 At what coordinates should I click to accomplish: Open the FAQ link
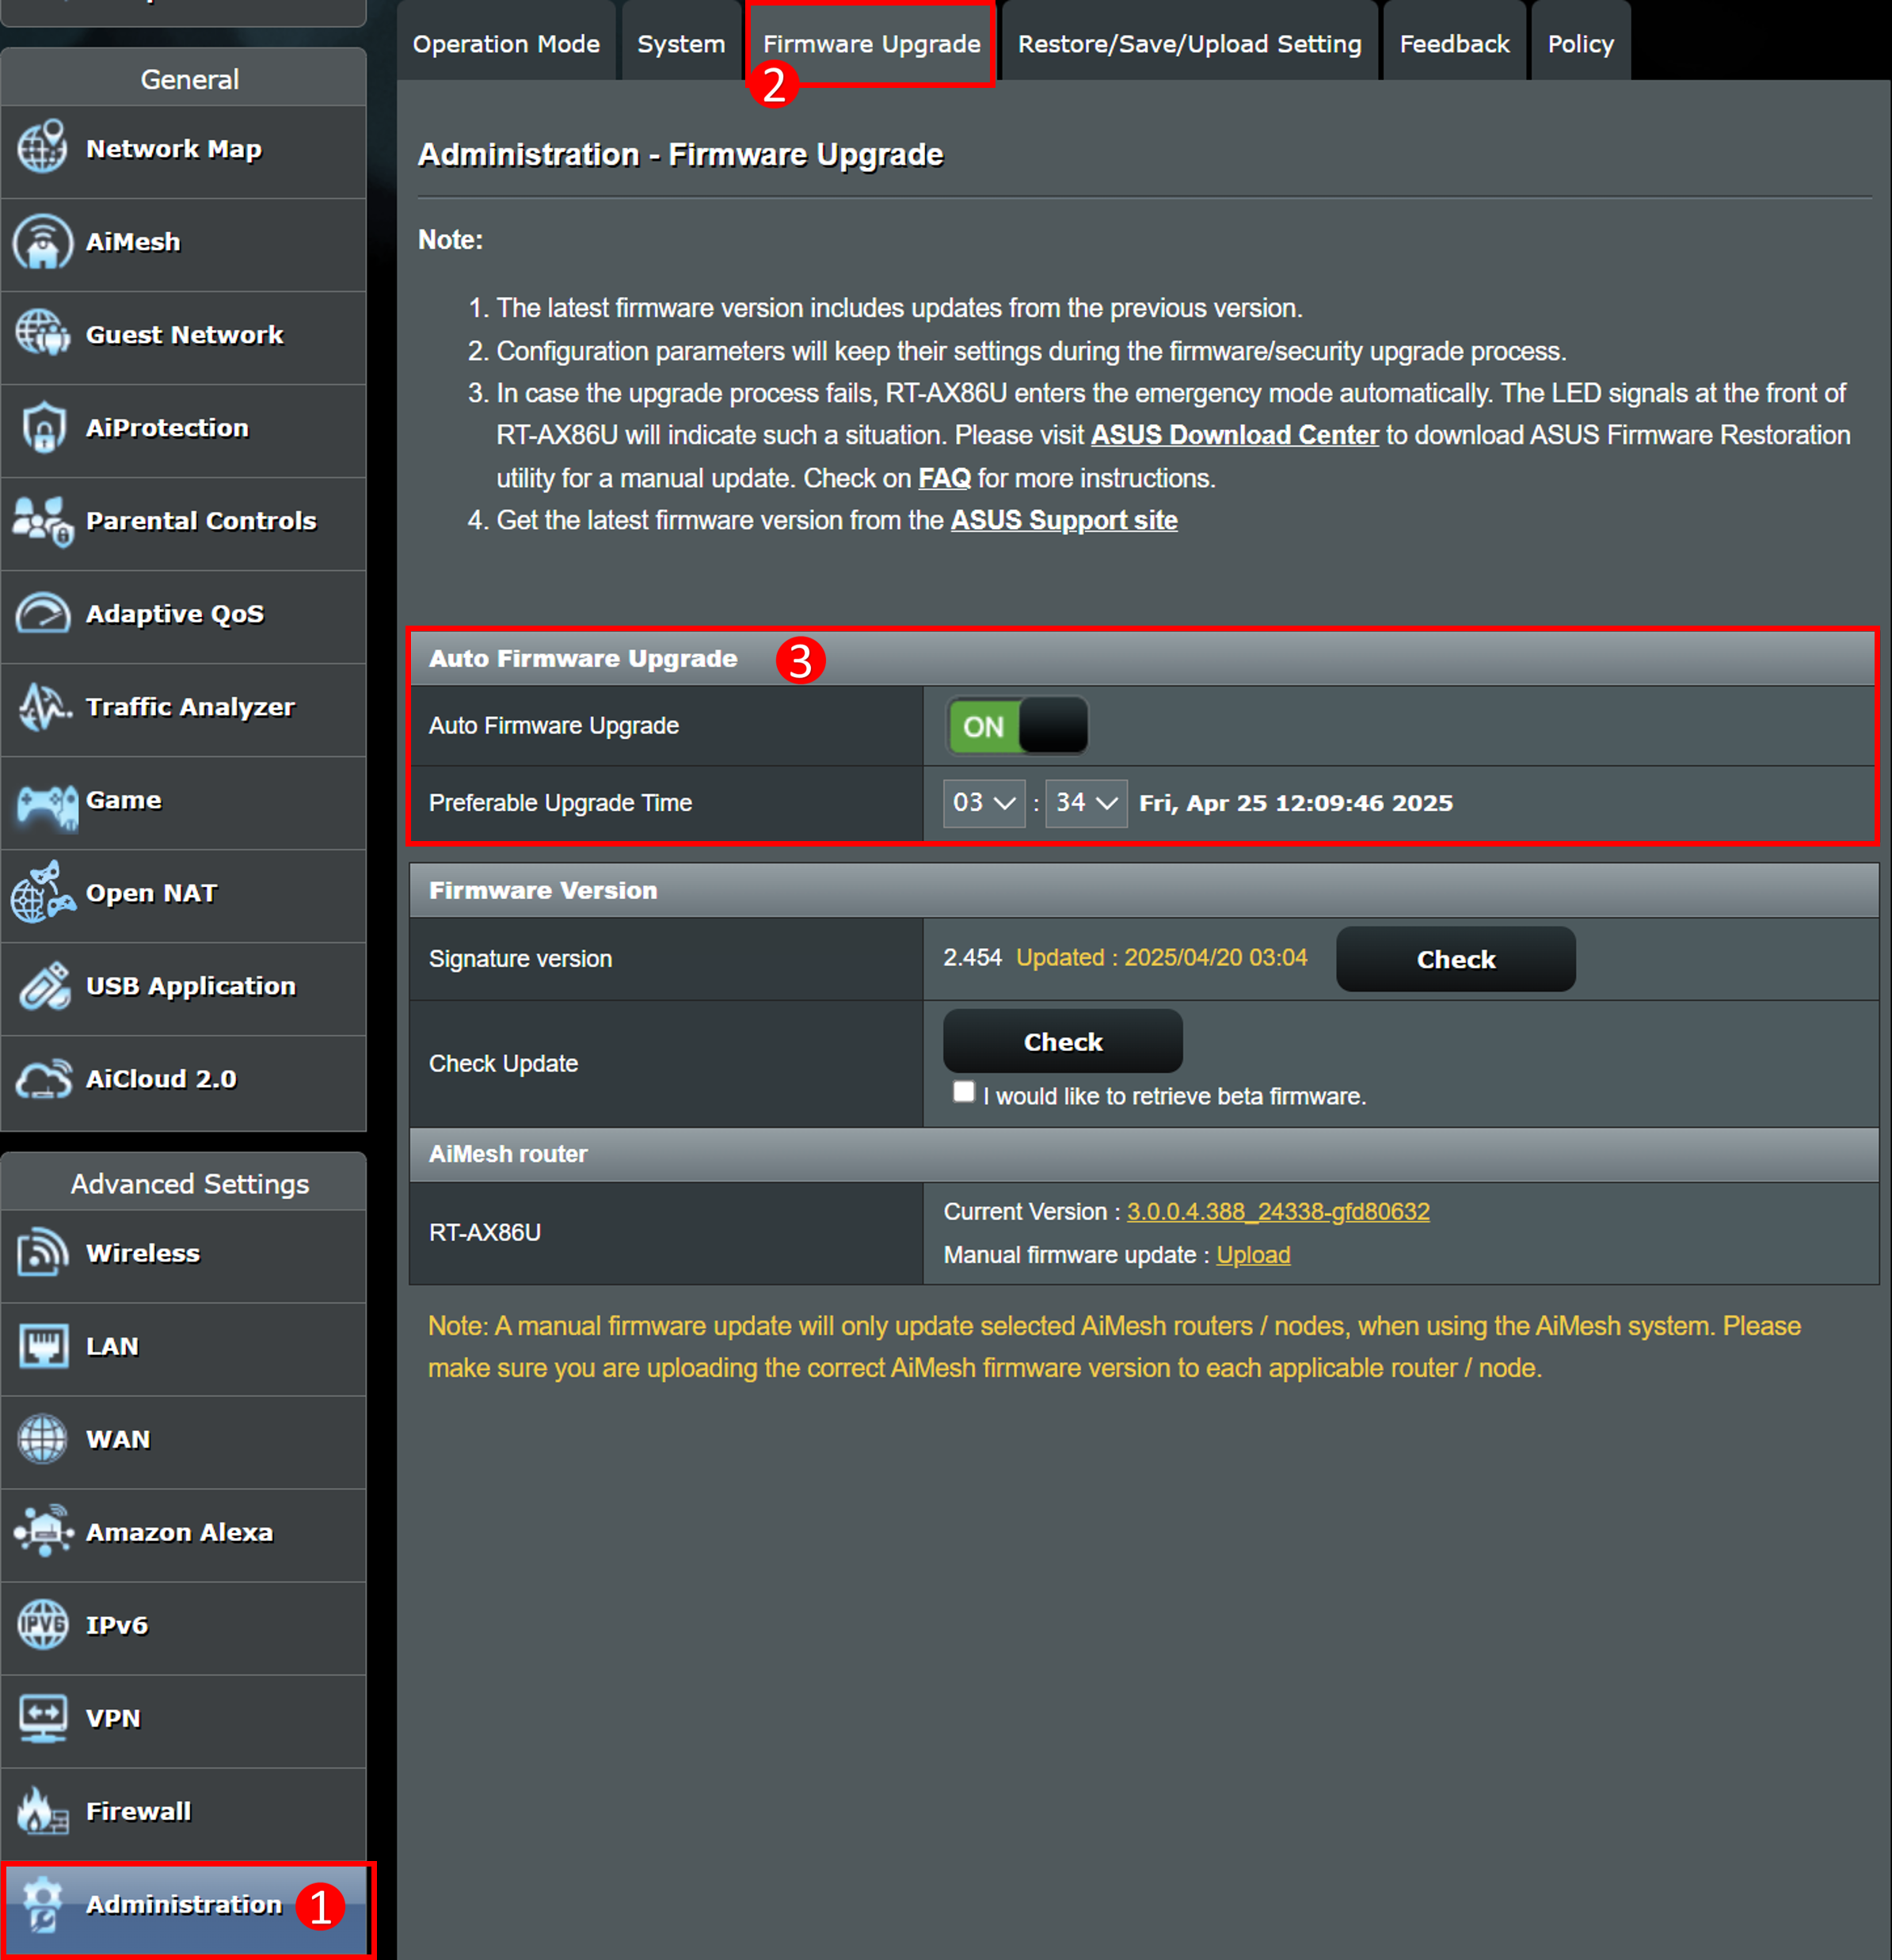point(944,478)
